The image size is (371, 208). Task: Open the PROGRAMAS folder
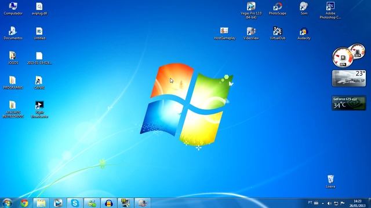pyautogui.click(x=13, y=83)
